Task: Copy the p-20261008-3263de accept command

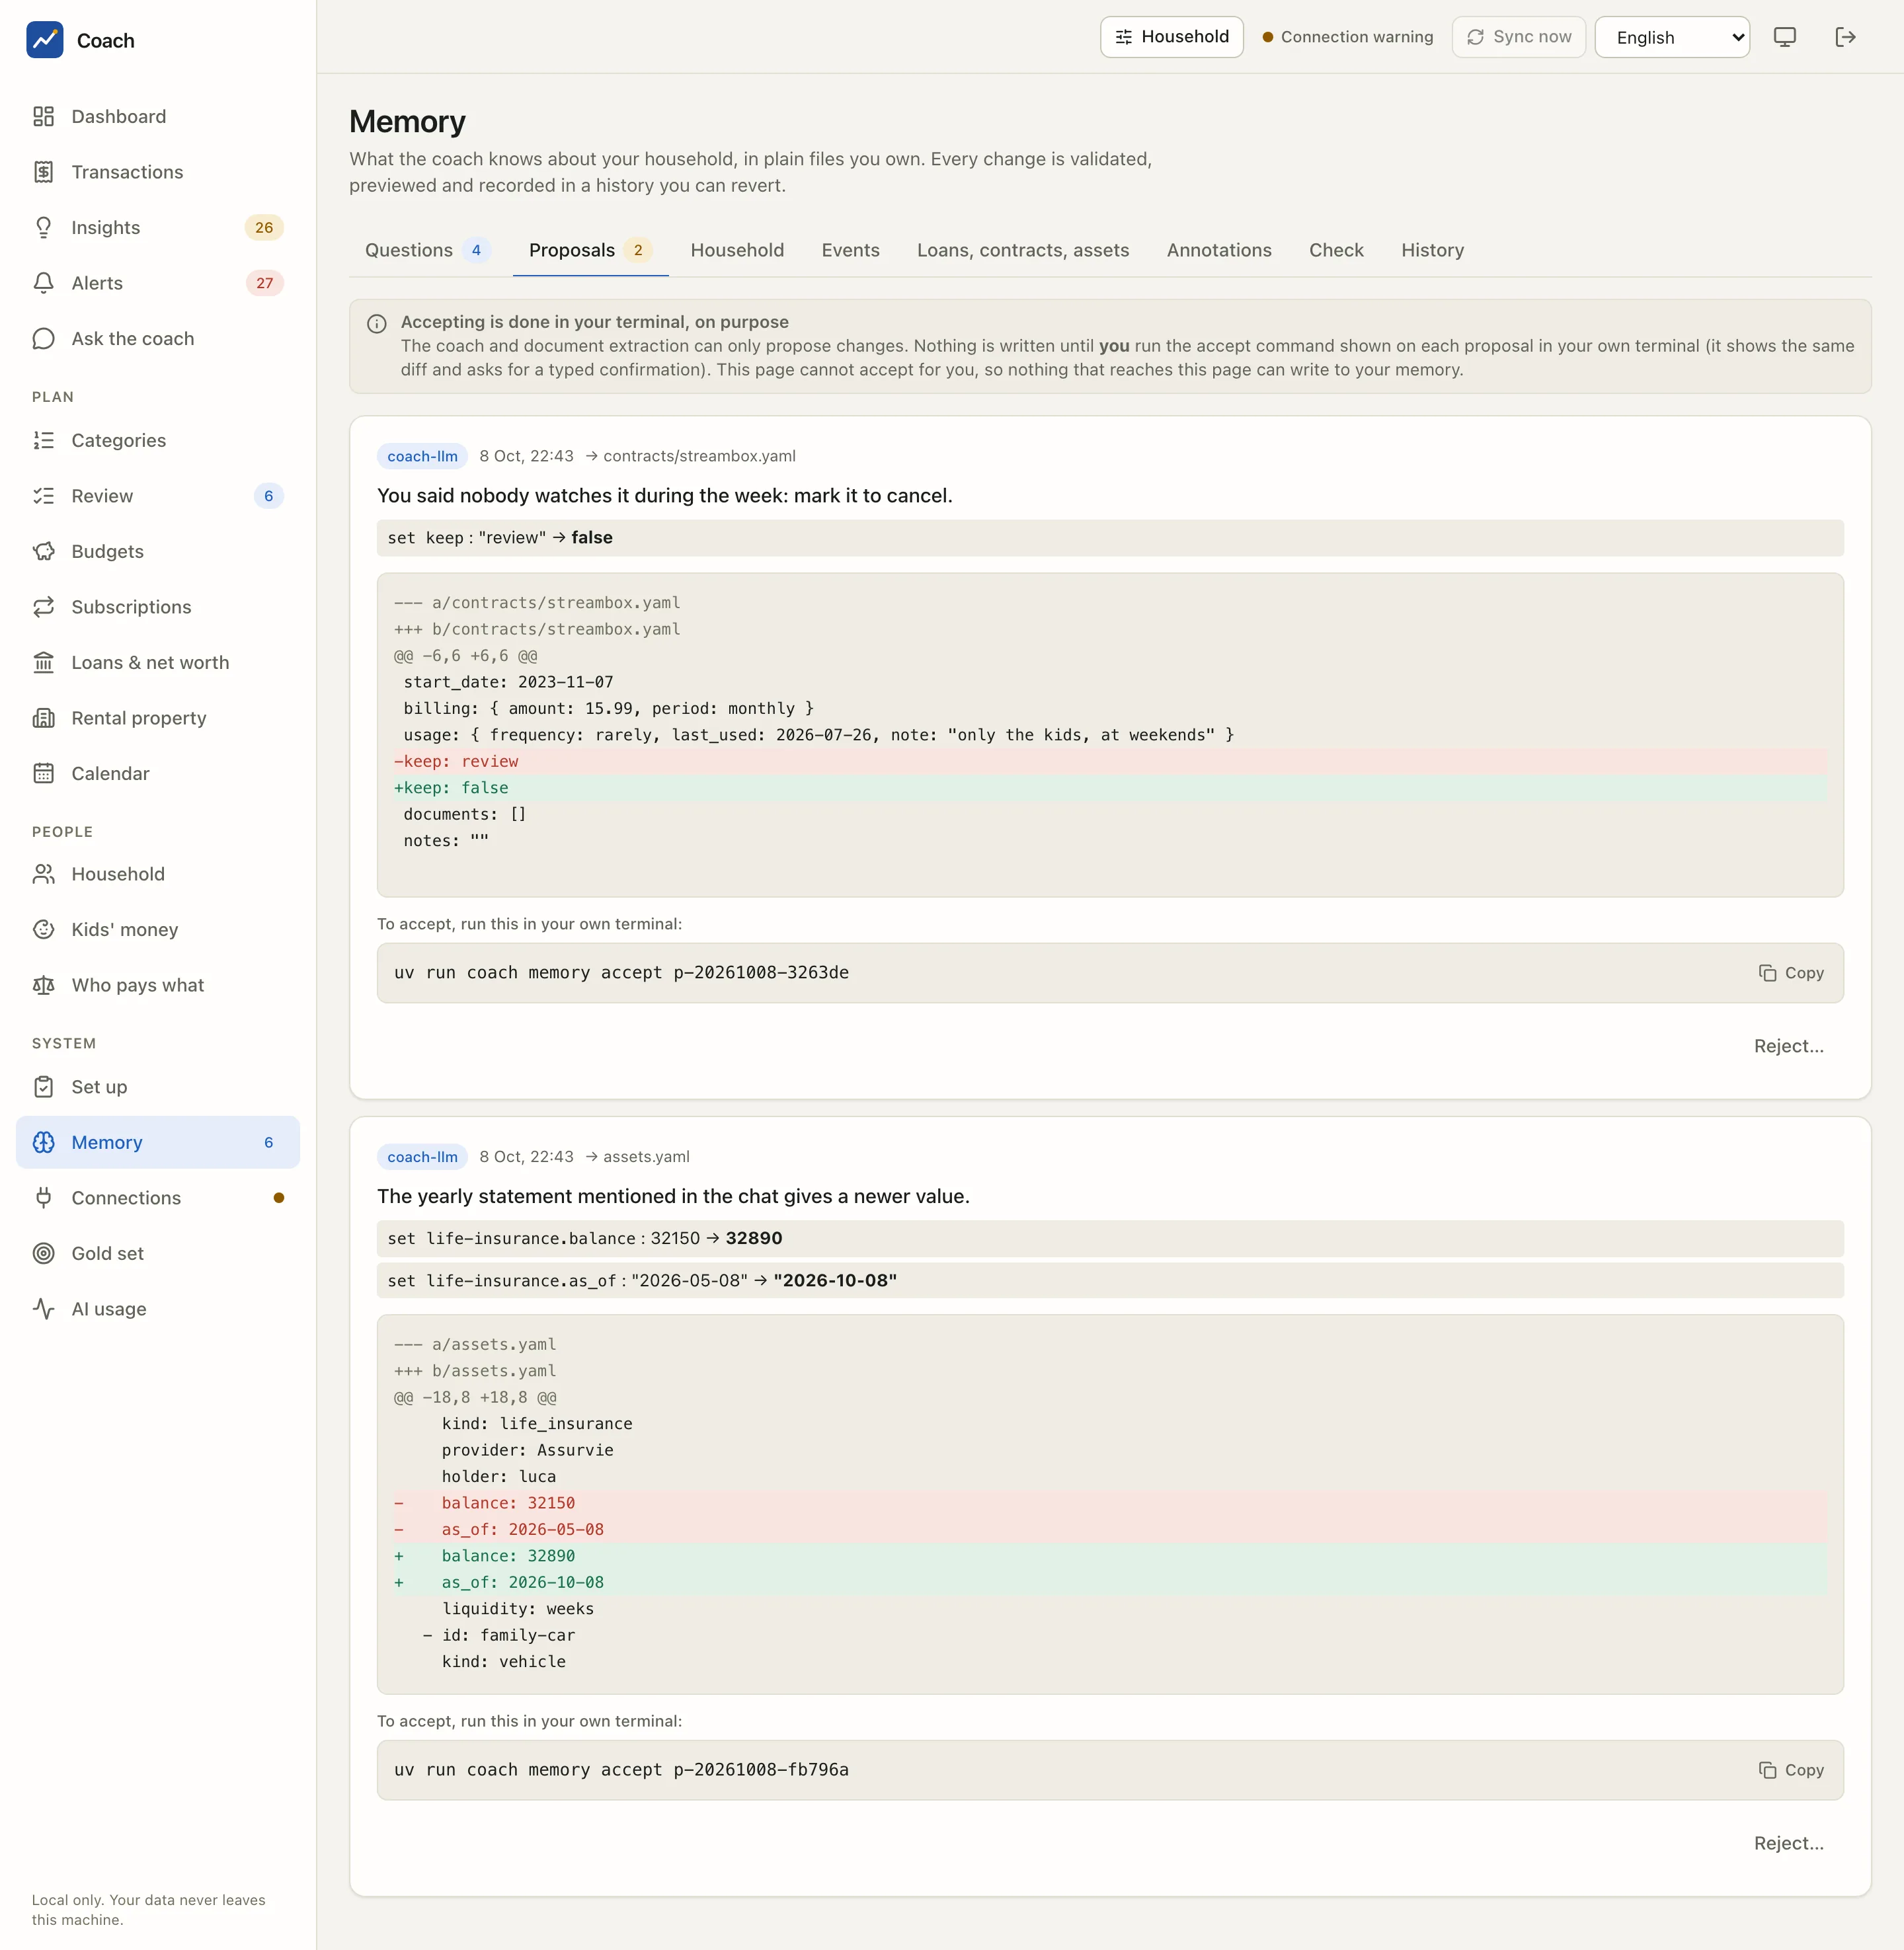Action: (x=1791, y=973)
